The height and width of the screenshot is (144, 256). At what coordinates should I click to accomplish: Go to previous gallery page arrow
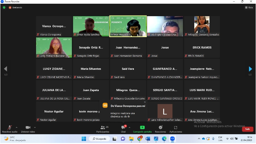tap(5, 69)
